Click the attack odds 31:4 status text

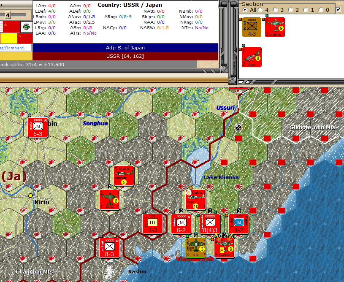pyautogui.click(x=32, y=65)
